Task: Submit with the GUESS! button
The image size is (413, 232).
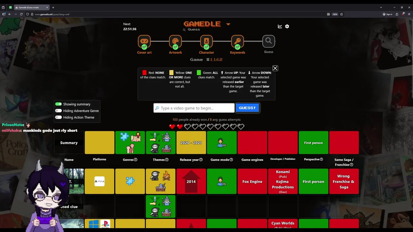Action: click(x=247, y=108)
